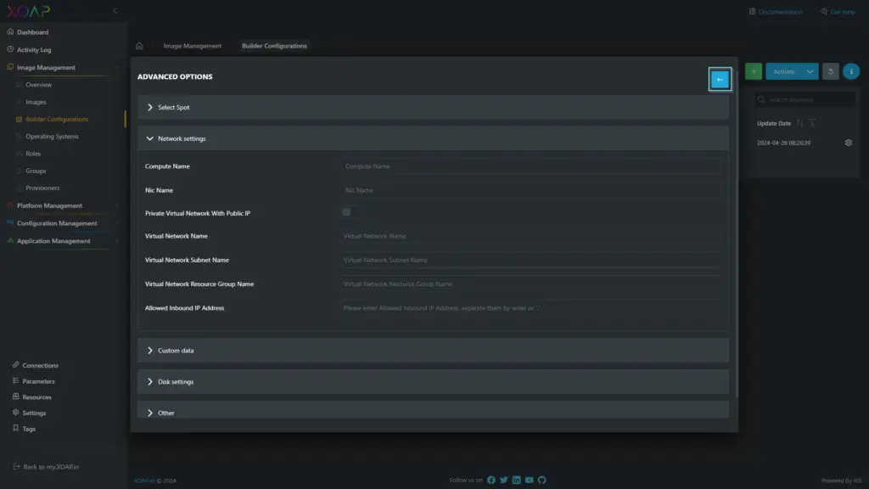Click the row settings gear icon
The image size is (869, 489).
[x=848, y=143]
